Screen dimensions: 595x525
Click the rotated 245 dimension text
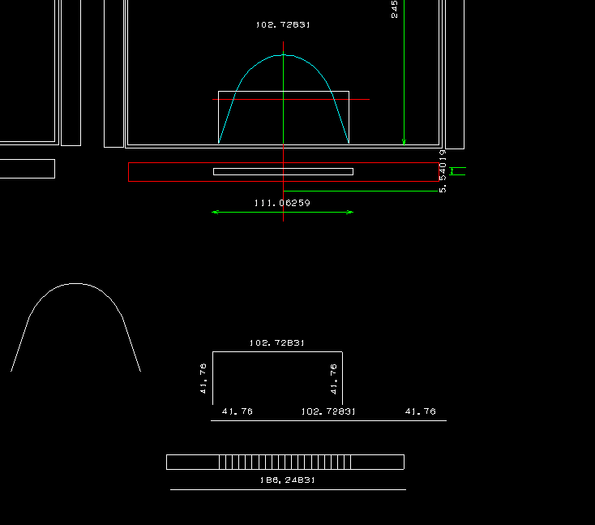395,9
